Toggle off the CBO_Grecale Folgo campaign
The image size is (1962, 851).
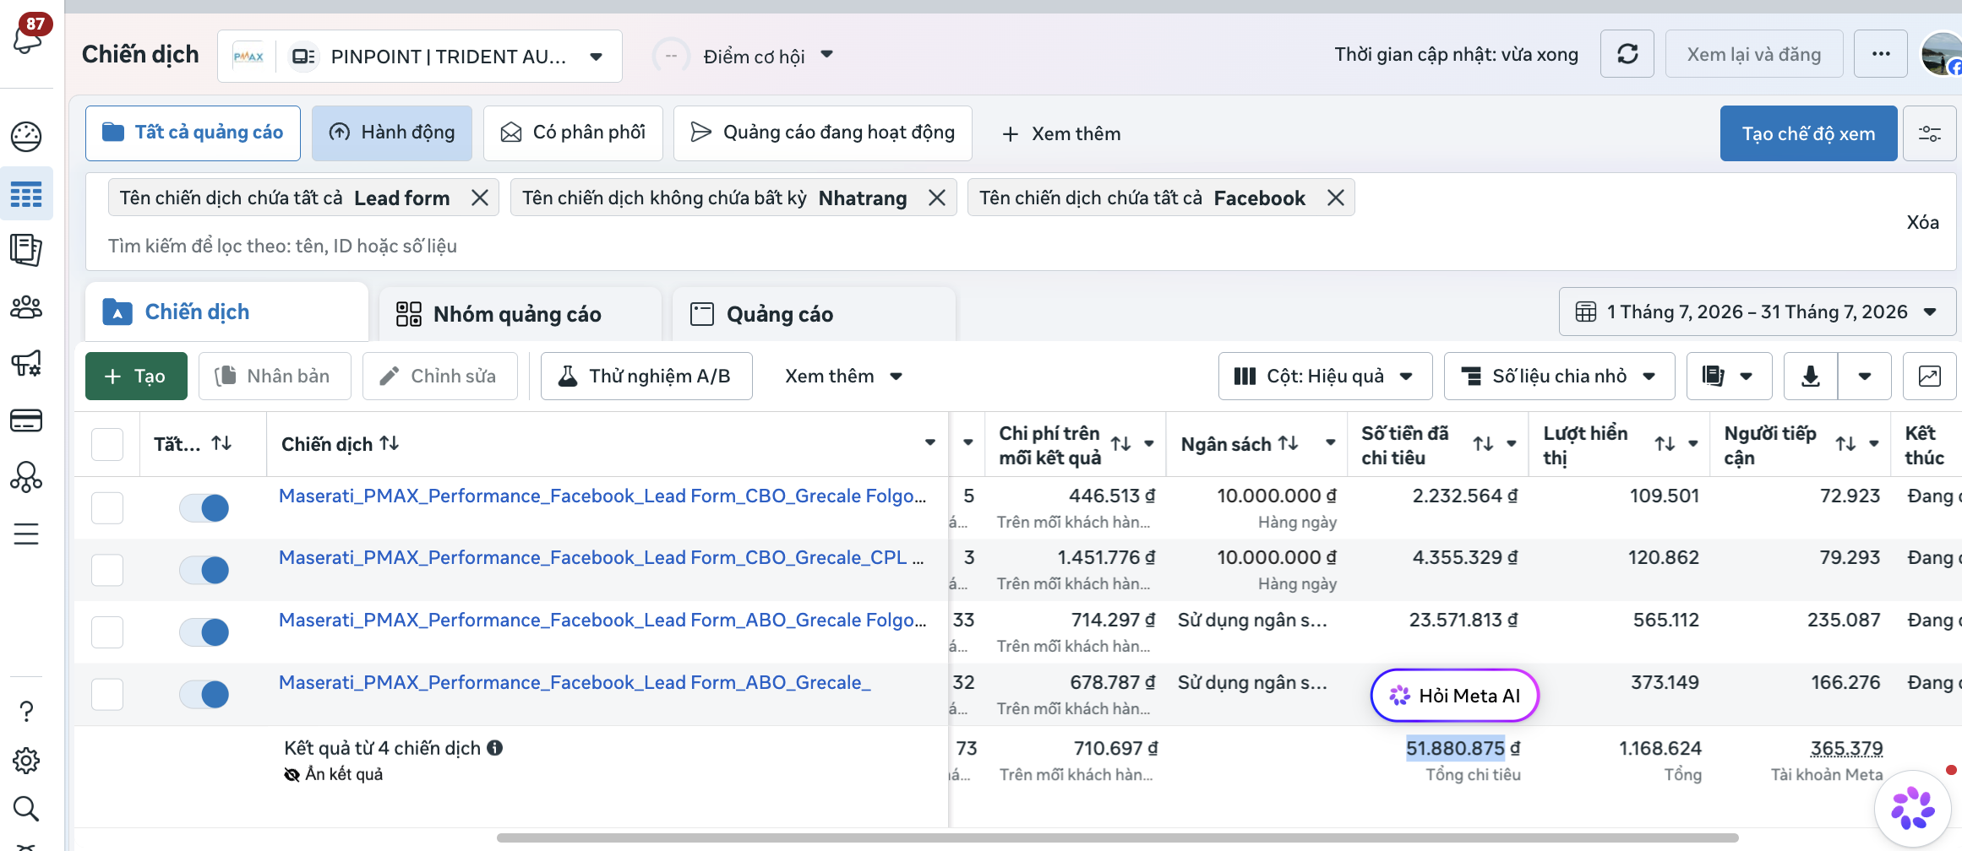pos(204,507)
